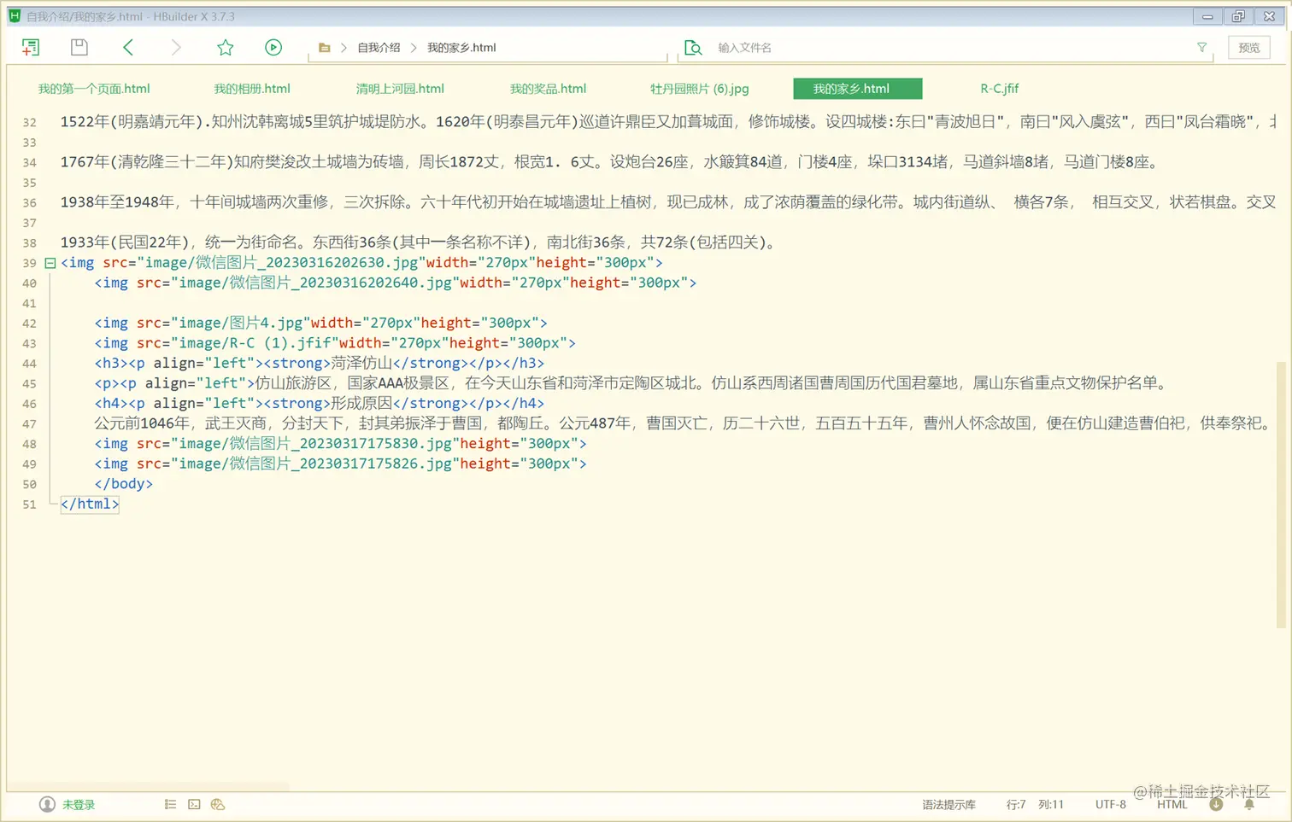
Task: Click the 微信图片_20230316202640.jpg source text
Action: (x=315, y=283)
